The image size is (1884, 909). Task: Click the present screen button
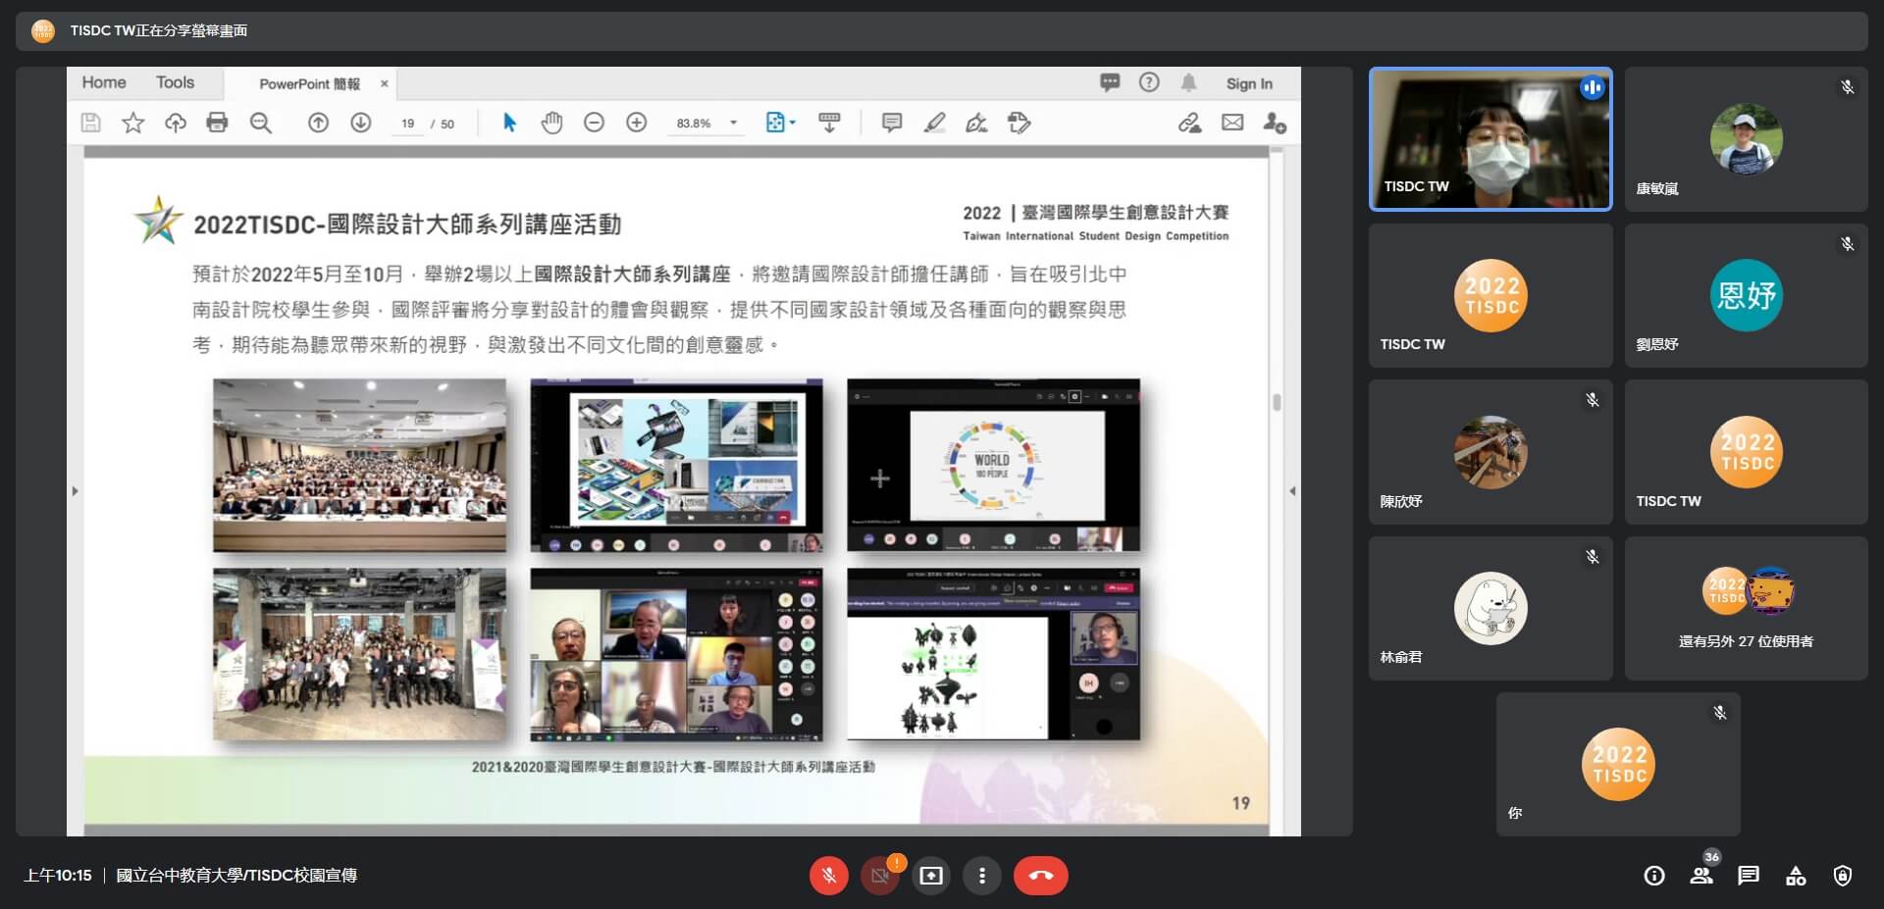point(931,876)
